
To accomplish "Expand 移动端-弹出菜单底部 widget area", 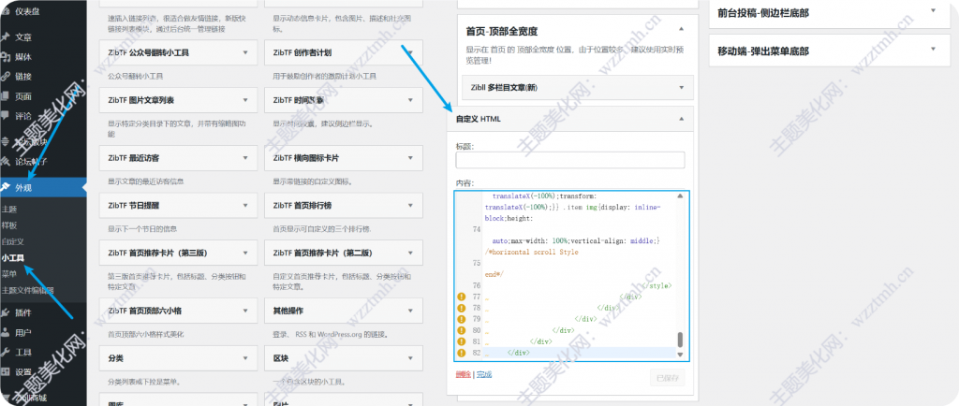I will pyautogui.click(x=934, y=51).
